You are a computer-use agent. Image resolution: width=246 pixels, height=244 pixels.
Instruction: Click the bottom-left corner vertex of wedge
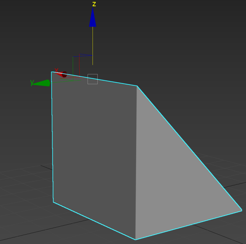(53, 202)
